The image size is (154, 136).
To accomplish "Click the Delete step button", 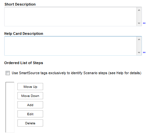I will click(x=30, y=123).
